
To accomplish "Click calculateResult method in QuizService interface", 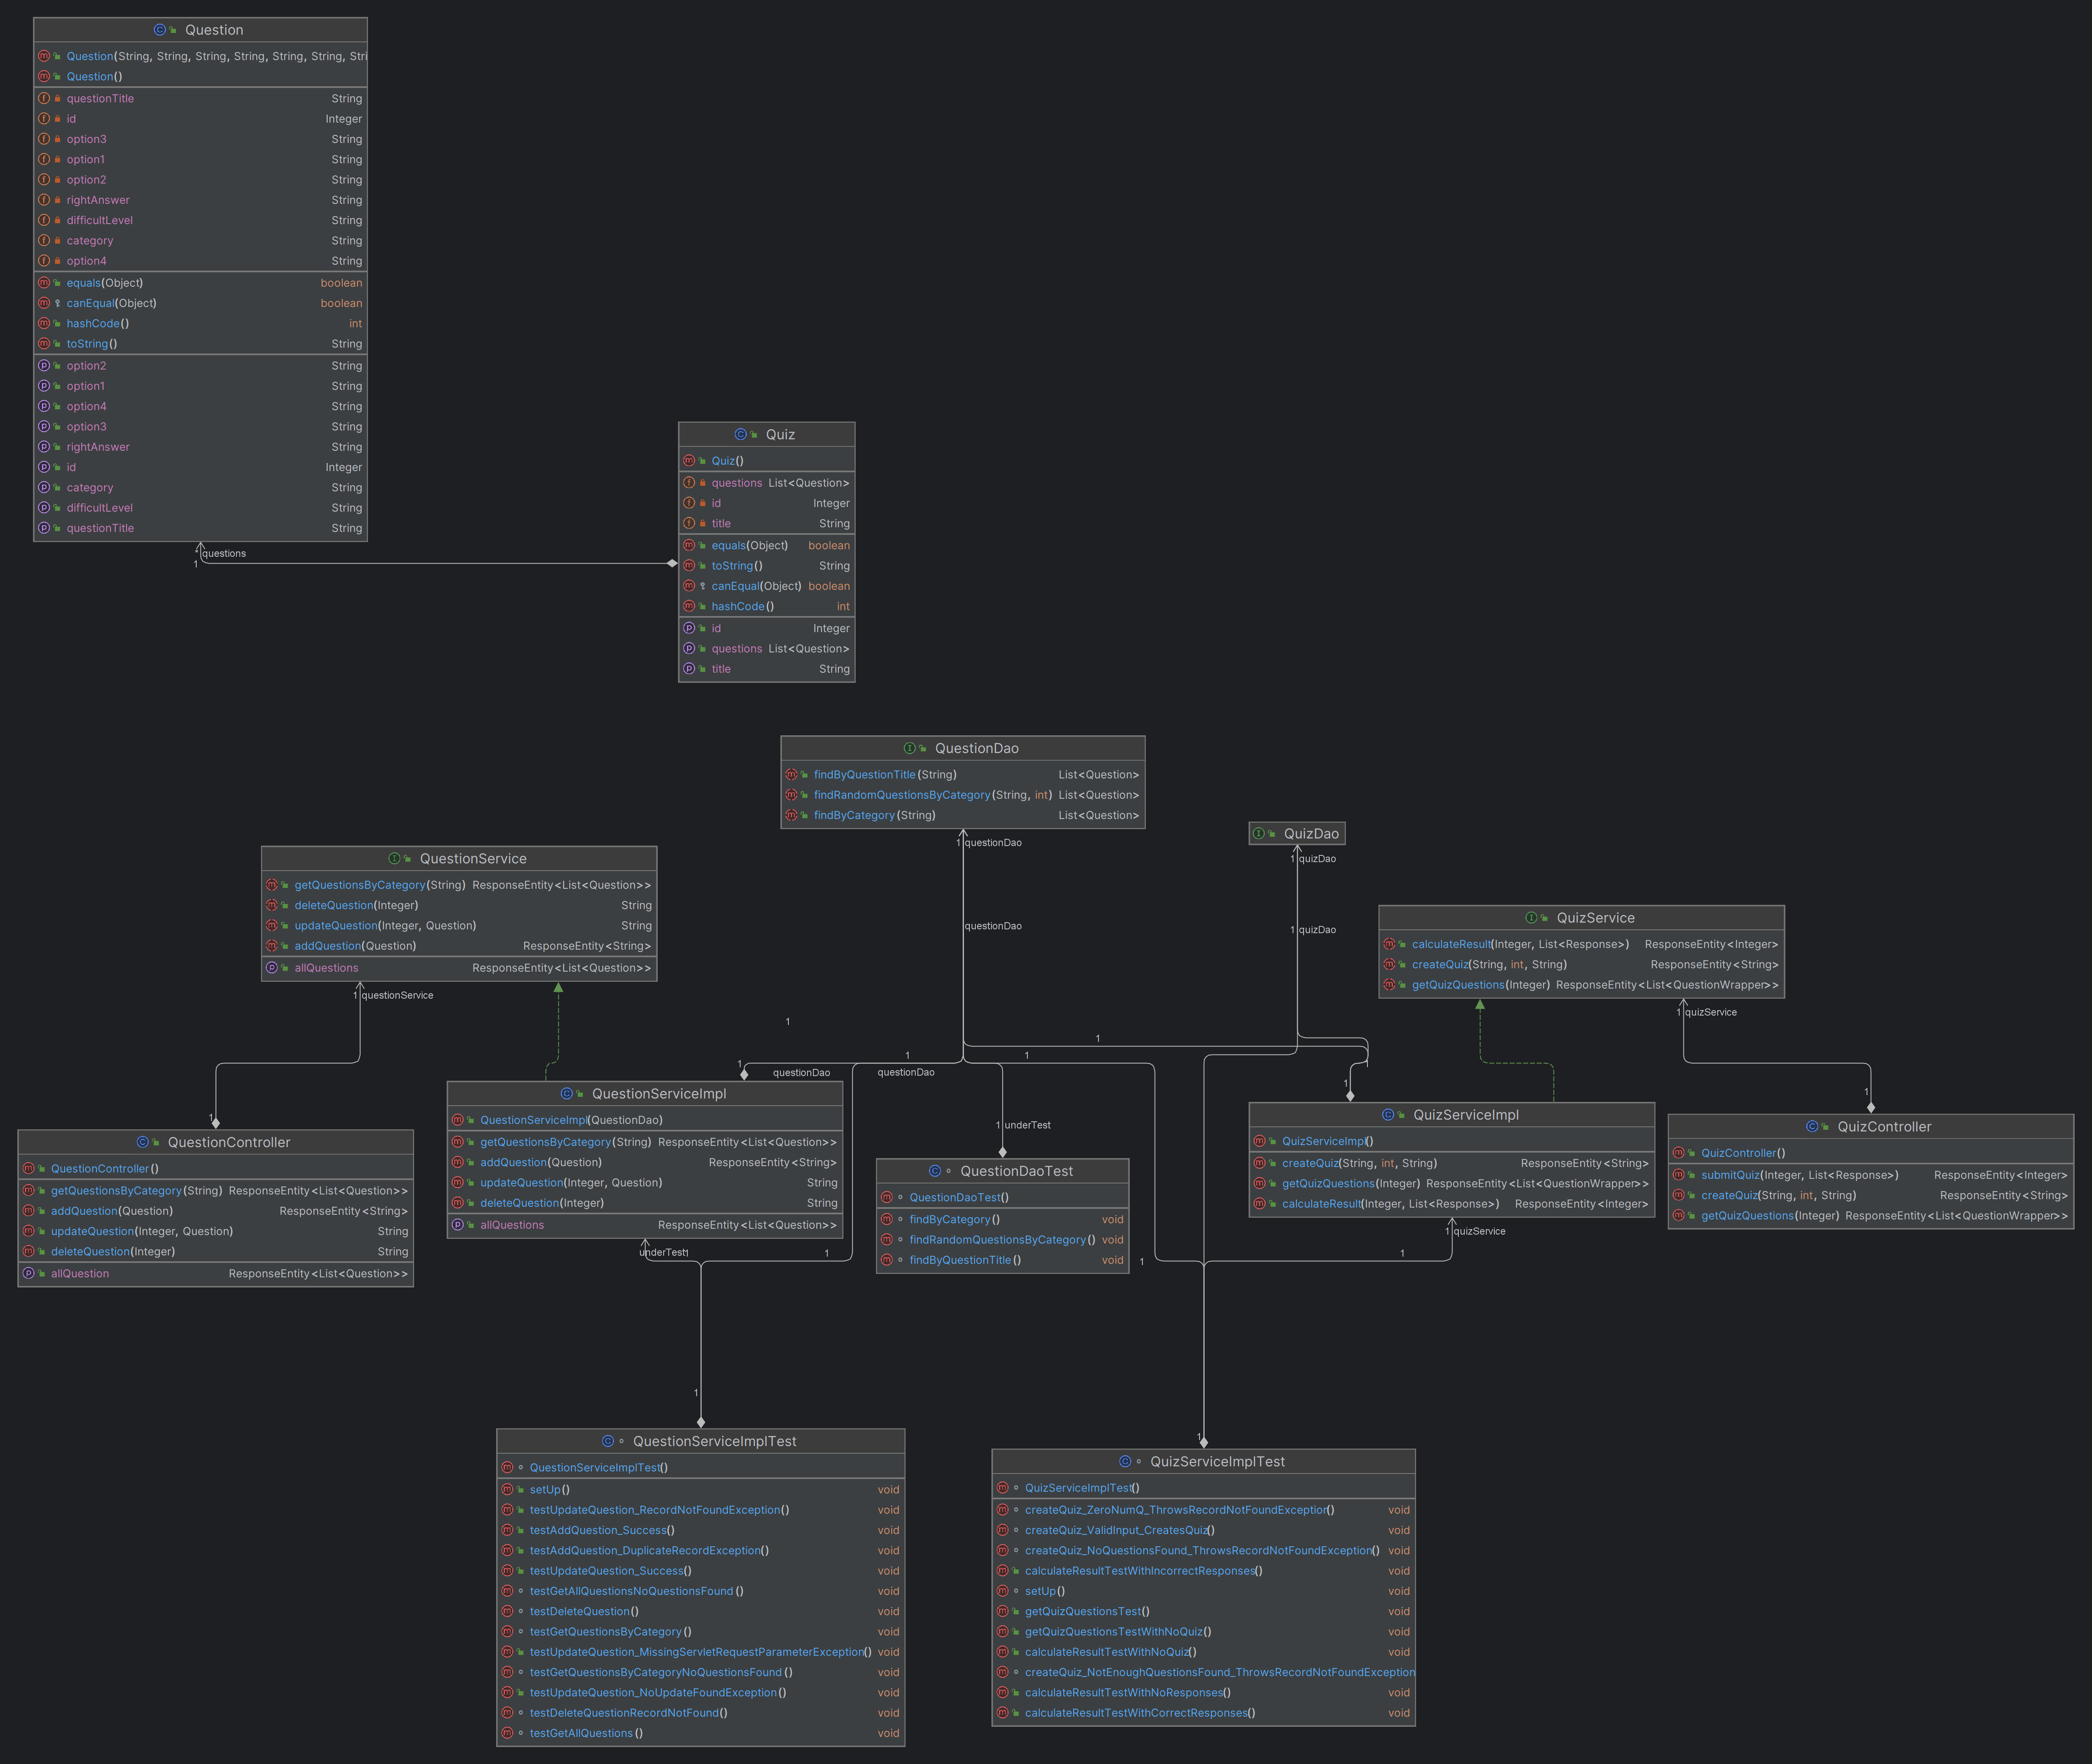I will [1451, 944].
